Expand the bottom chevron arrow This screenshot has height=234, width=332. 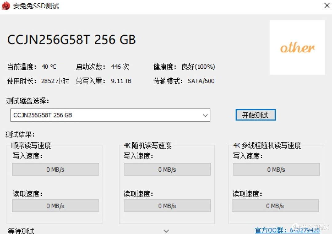coord(166,231)
